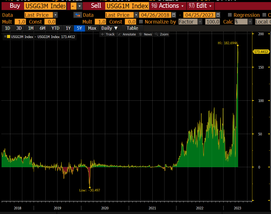Viewport: 271px width, 214px height.
Task: Click the Low: -30.497 chart label
Action: pyautogui.click(x=90, y=190)
